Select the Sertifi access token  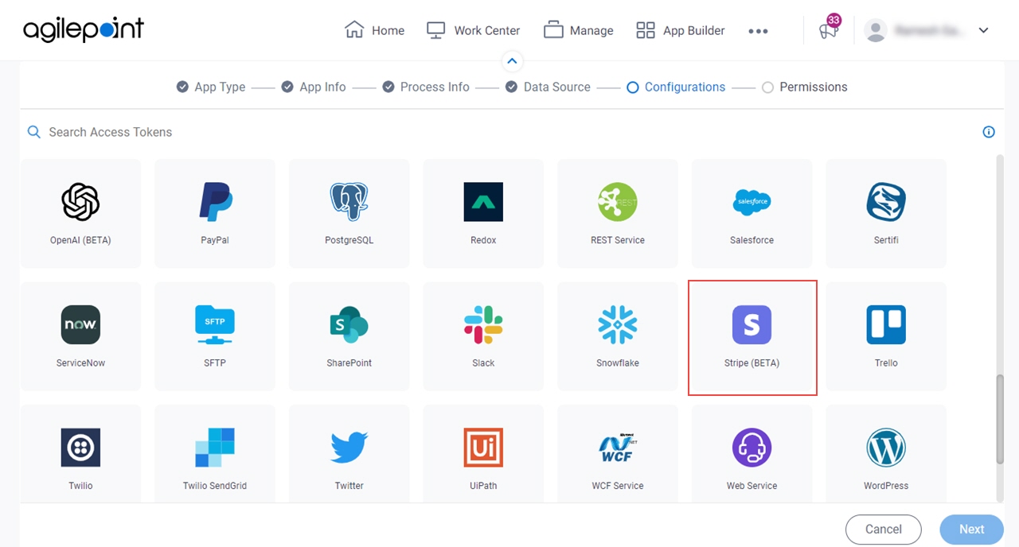pyautogui.click(x=886, y=214)
